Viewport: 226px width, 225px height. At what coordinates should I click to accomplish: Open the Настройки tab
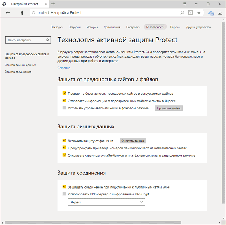(133, 27)
